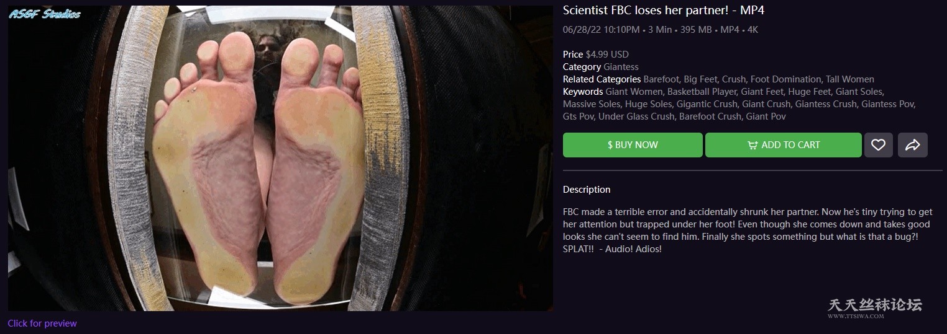Open the Tall Women related category
The image size is (947, 334).
pyautogui.click(x=850, y=79)
